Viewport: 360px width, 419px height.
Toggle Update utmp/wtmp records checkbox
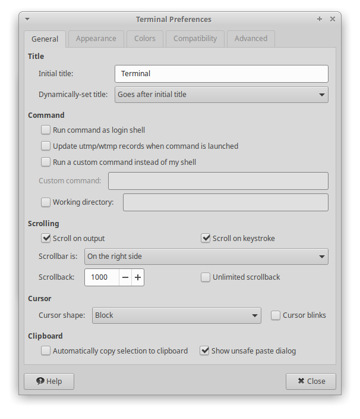[46, 146]
